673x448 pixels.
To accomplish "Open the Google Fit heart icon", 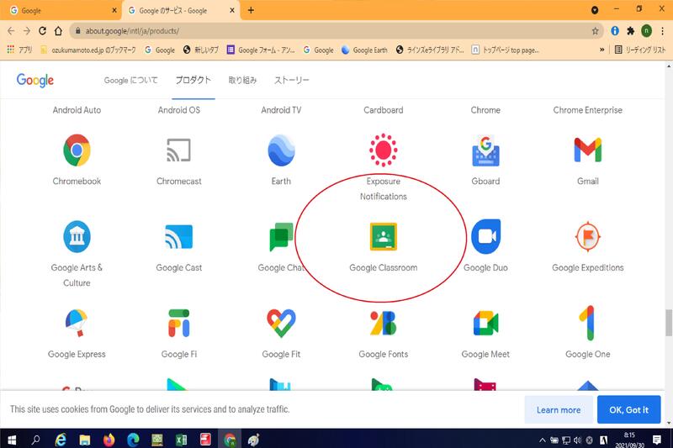I will 281,324.
